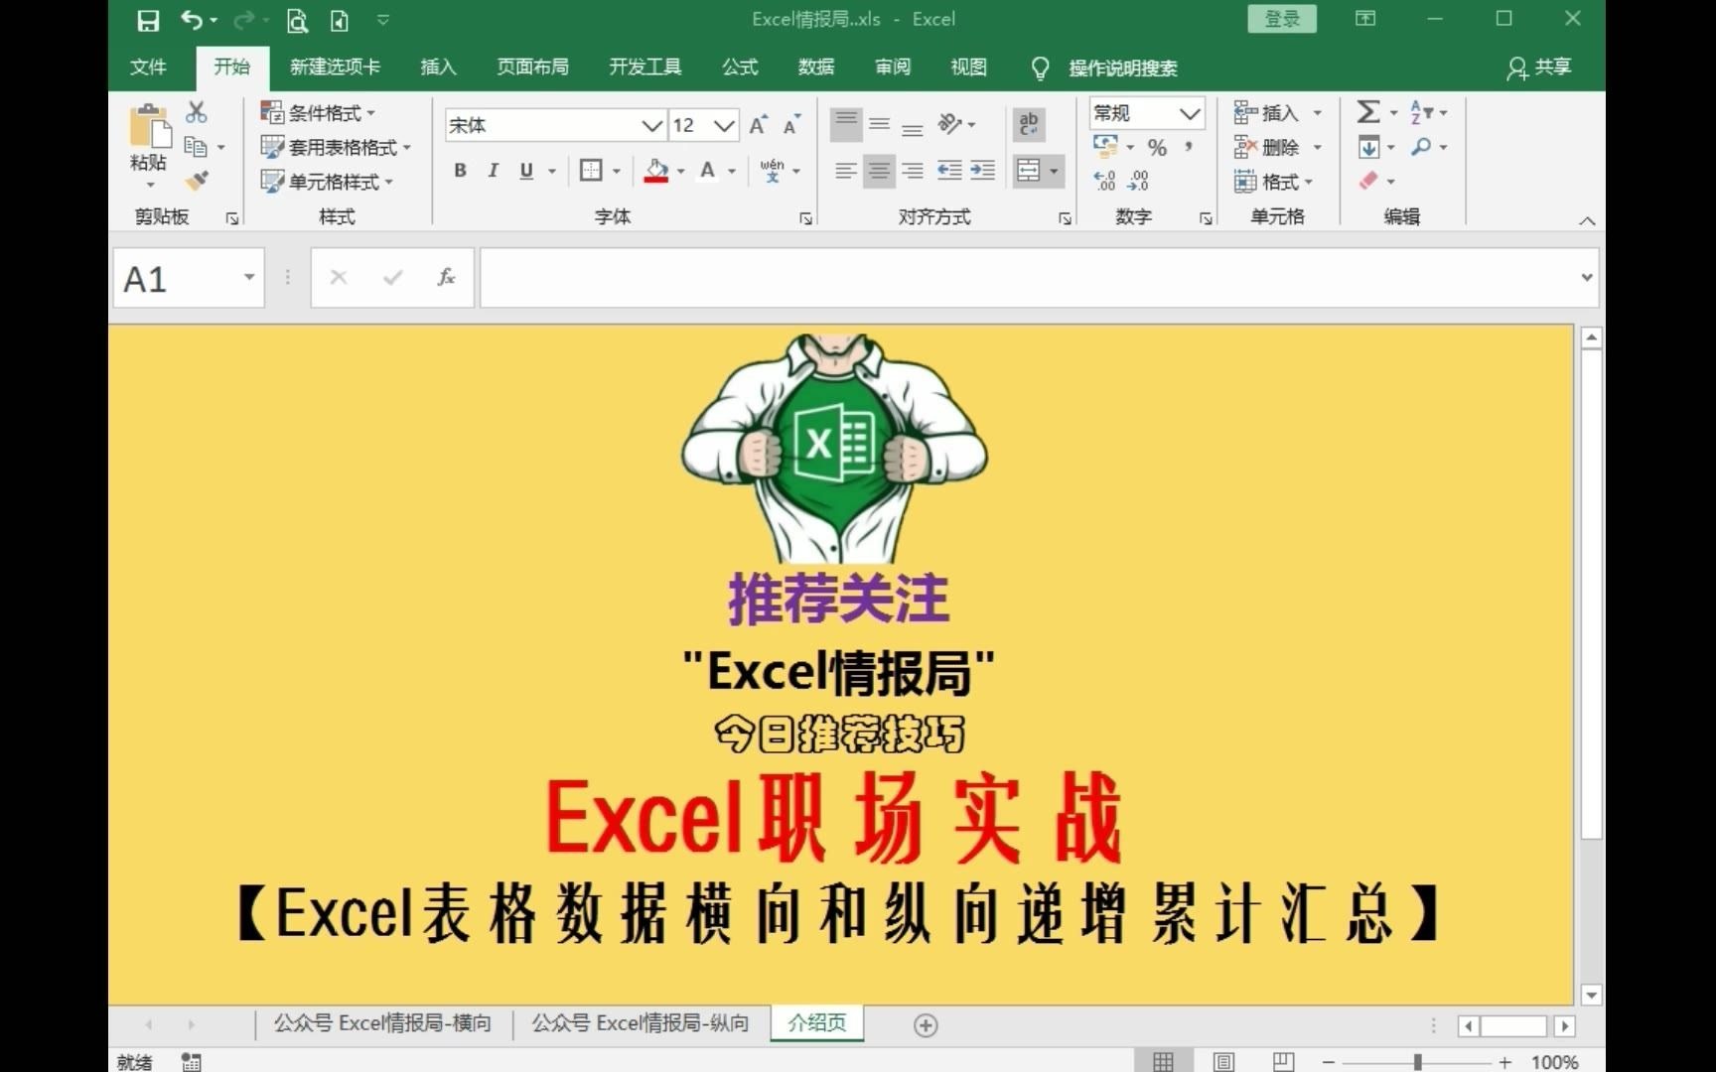Screen dimensions: 1716x1072
Task: Toggle wrap text in alignment group
Action: pos(1029,124)
